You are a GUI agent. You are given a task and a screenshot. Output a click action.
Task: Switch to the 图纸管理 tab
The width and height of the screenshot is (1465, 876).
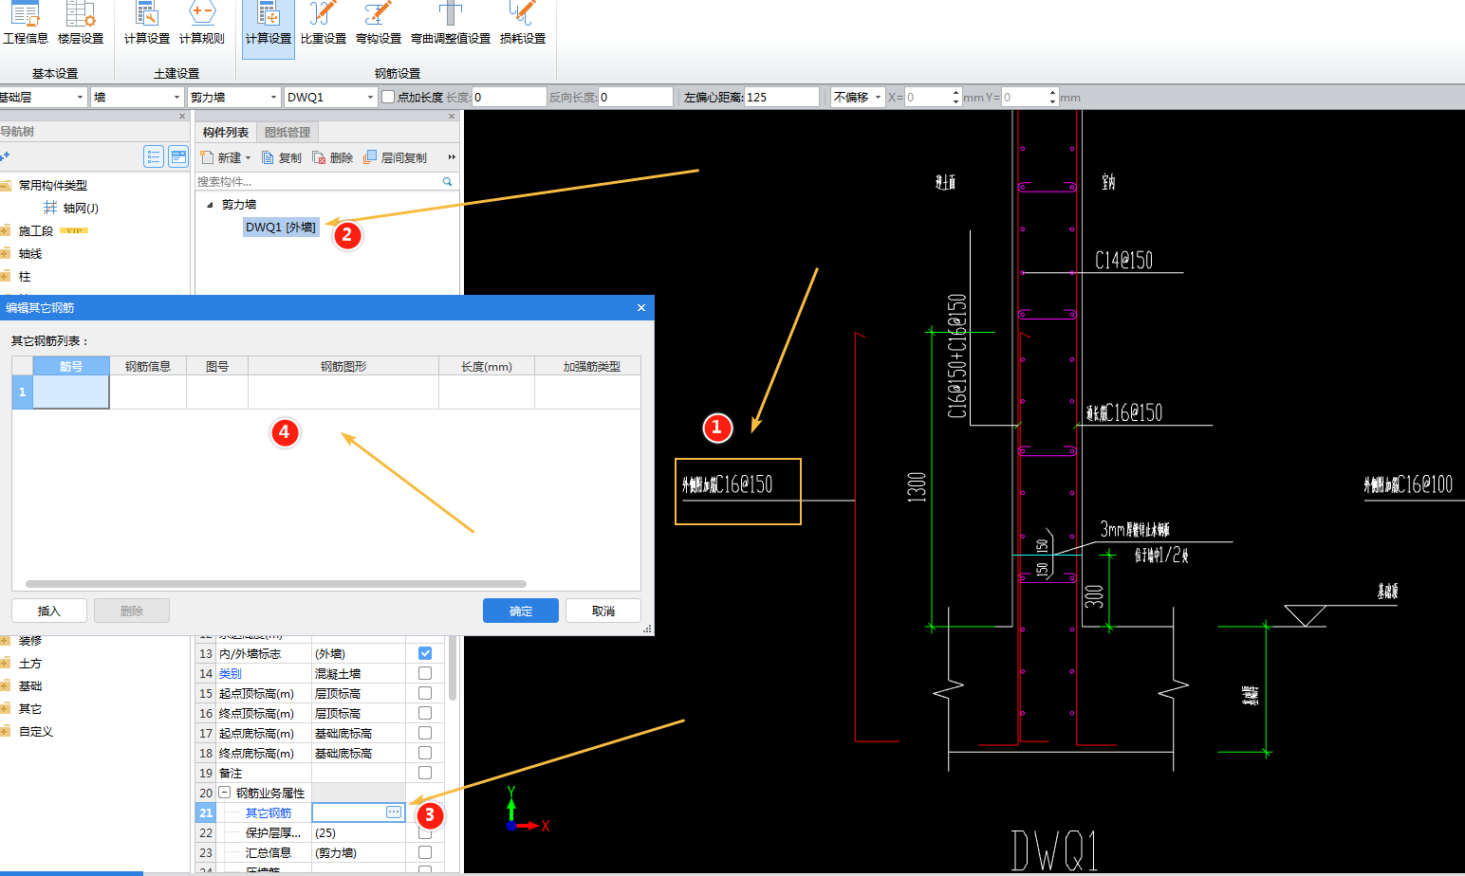tap(287, 133)
